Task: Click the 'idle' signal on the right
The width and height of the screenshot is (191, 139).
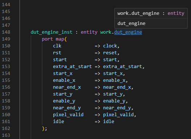Action: tap(109, 122)
